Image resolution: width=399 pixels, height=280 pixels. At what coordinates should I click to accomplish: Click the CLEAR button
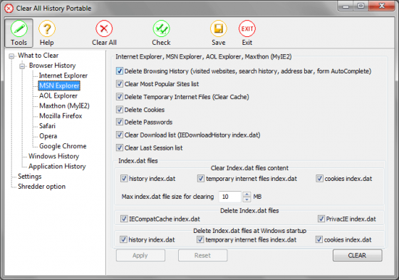(357, 255)
